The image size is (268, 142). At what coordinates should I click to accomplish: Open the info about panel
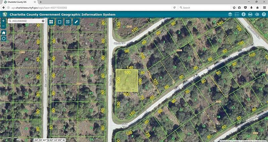pos(244,14)
